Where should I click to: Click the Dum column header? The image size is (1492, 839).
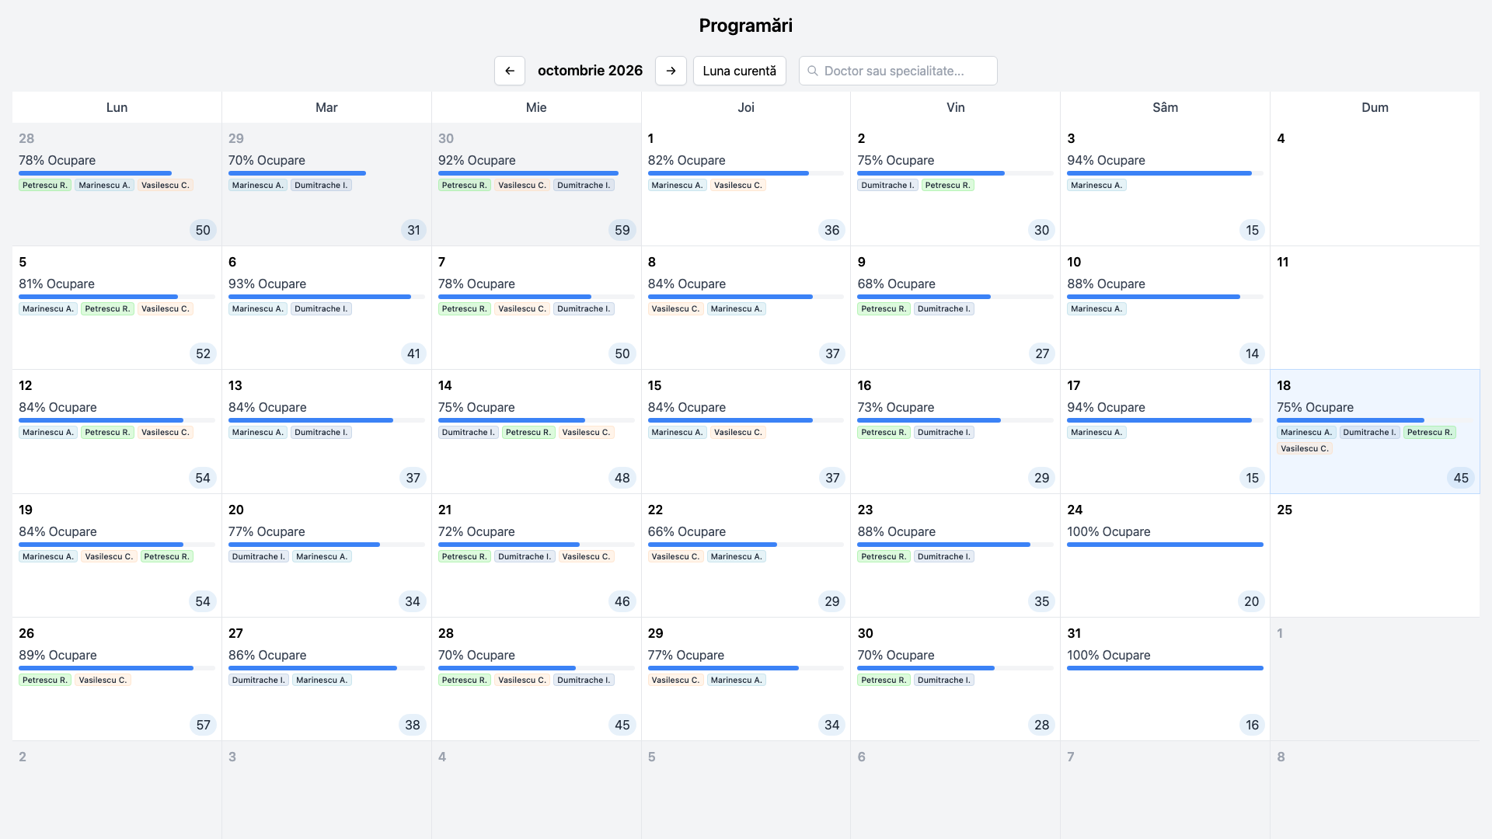click(1375, 107)
